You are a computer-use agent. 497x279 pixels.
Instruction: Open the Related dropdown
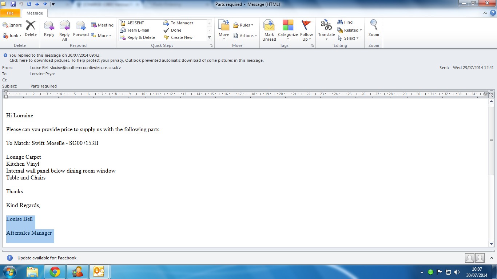click(x=350, y=30)
